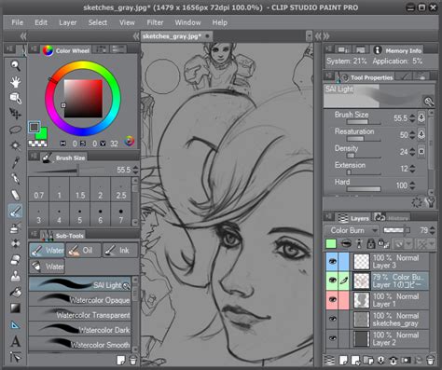This screenshot has height=370, width=442.
Task: Click trash icon in Sub-Tools panel
Action: [x=132, y=360]
